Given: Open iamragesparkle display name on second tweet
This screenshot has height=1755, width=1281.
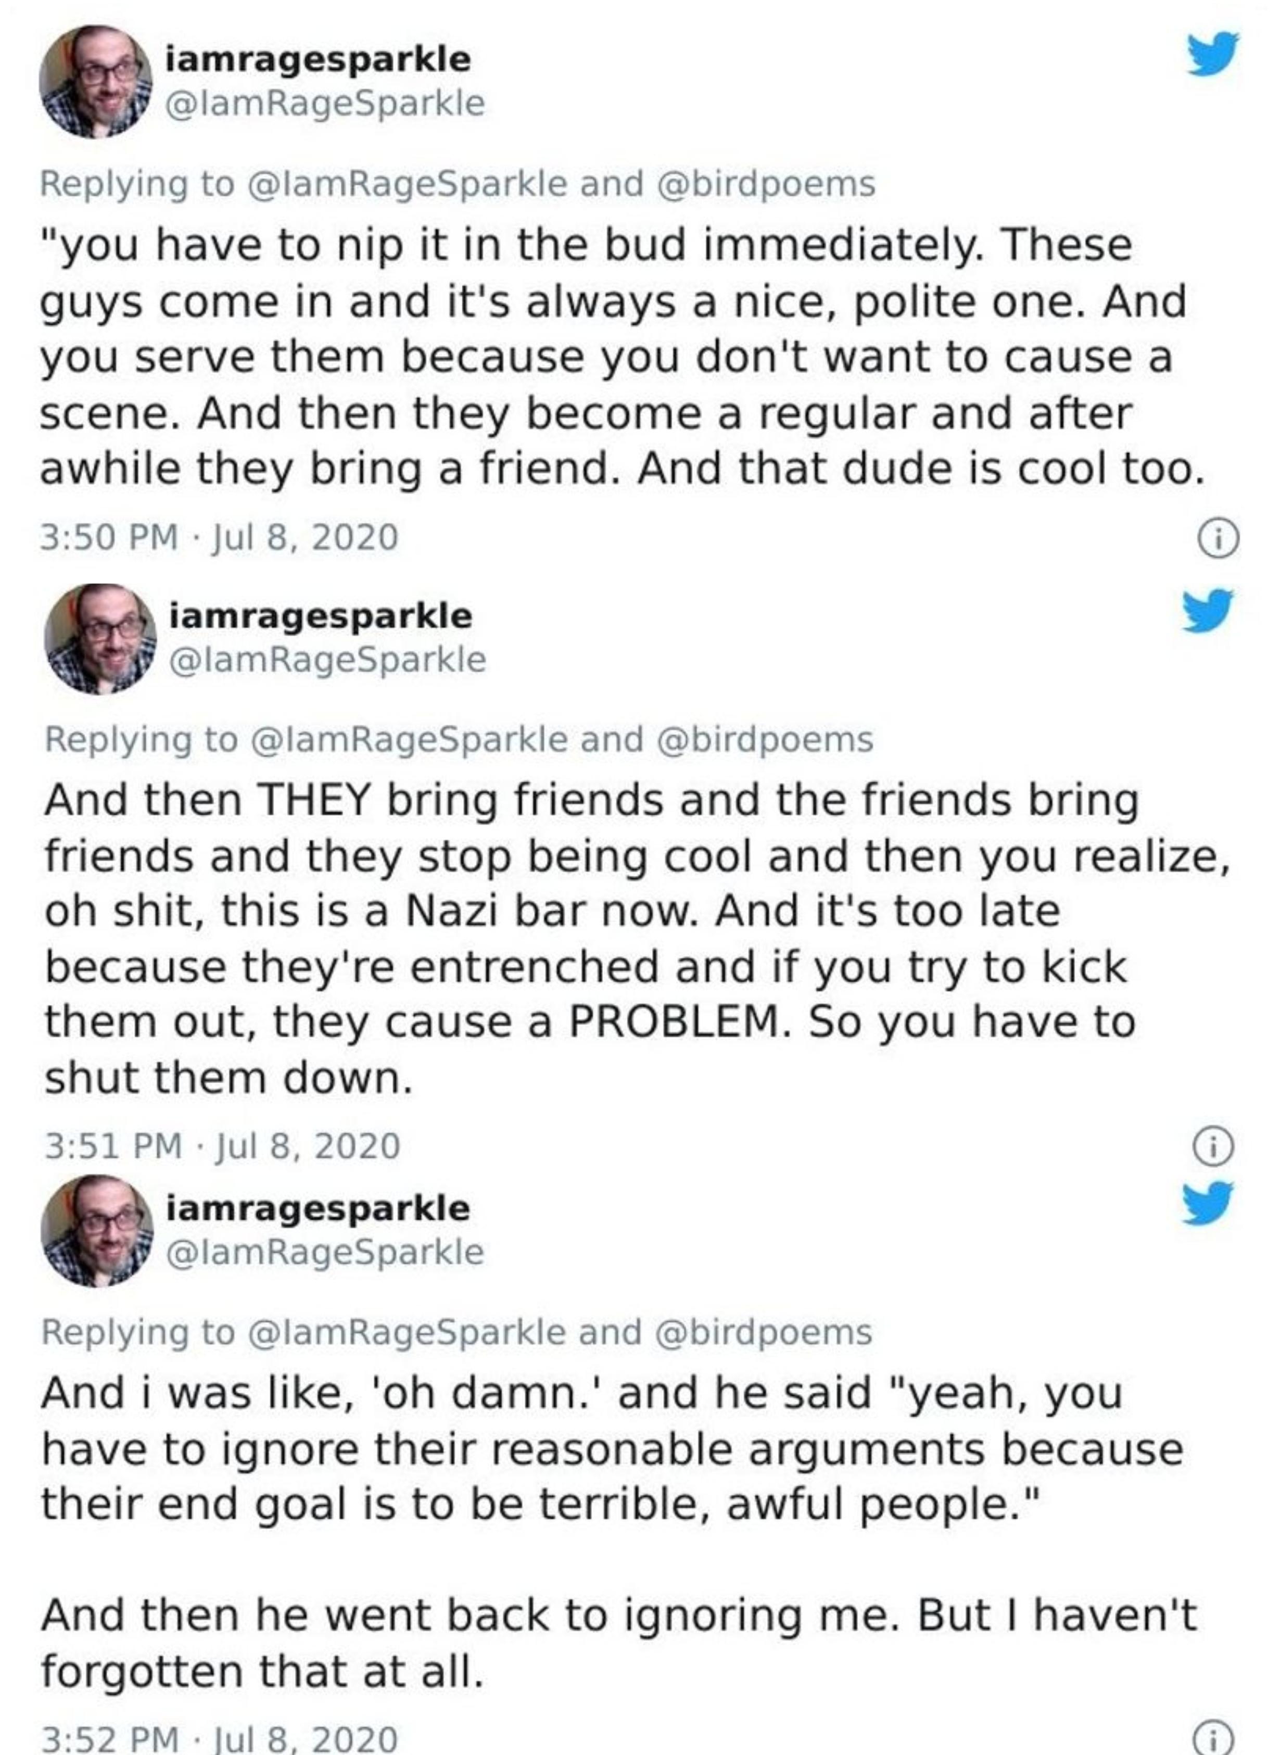Looking at the screenshot, I should tap(320, 616).
